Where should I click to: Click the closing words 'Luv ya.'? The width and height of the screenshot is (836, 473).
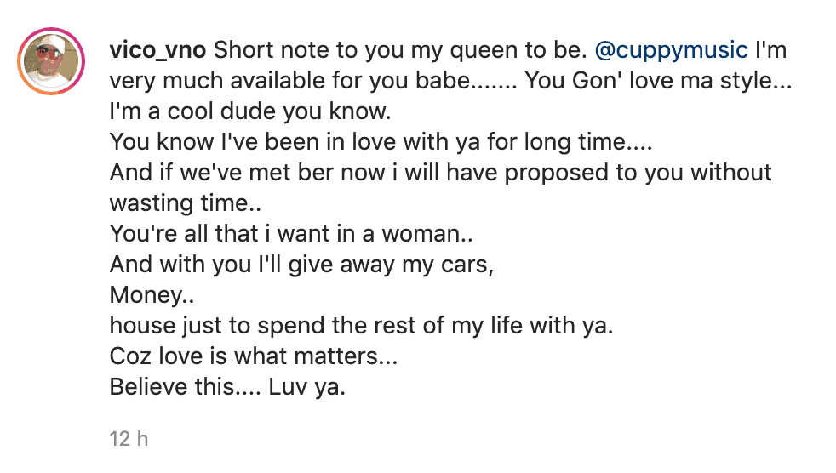coord(307,387)
